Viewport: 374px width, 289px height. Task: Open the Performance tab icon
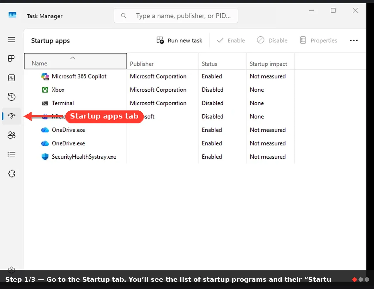point(11,78)
